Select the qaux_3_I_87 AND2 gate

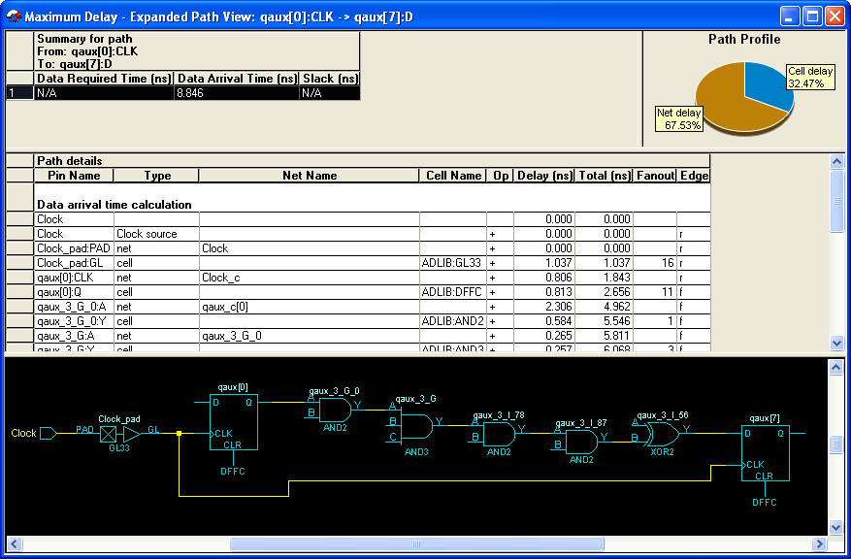click(x=582, y=443)
